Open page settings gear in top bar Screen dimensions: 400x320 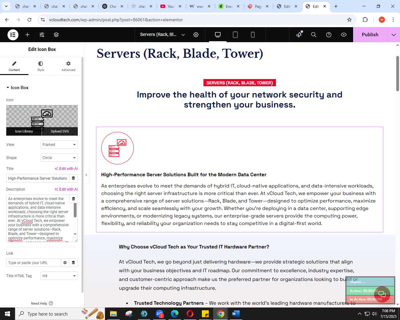coord(196,35)
